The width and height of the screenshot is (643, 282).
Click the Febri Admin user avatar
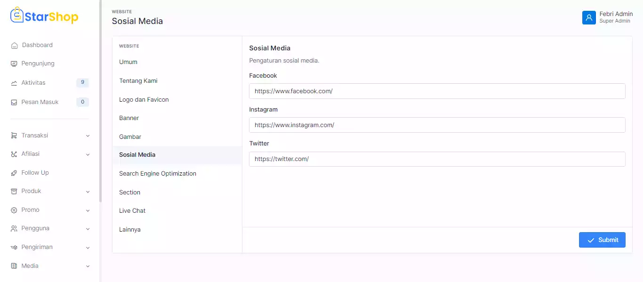click(x=589, y=17)
